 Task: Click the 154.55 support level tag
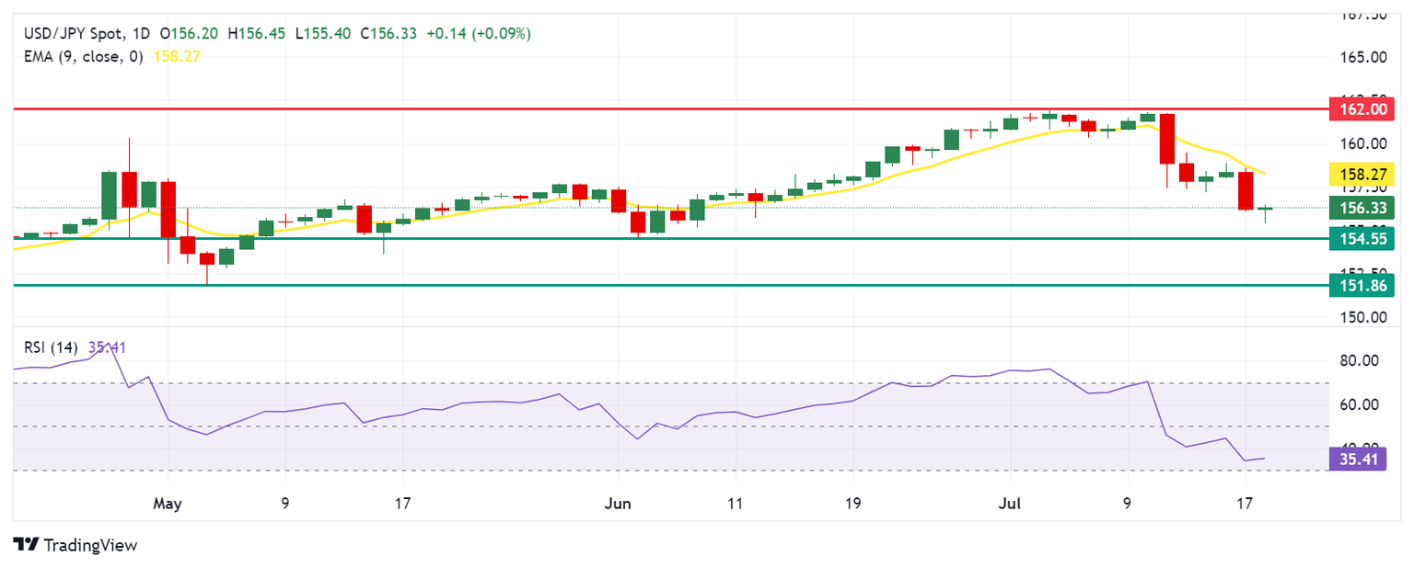coord(1362,238)
